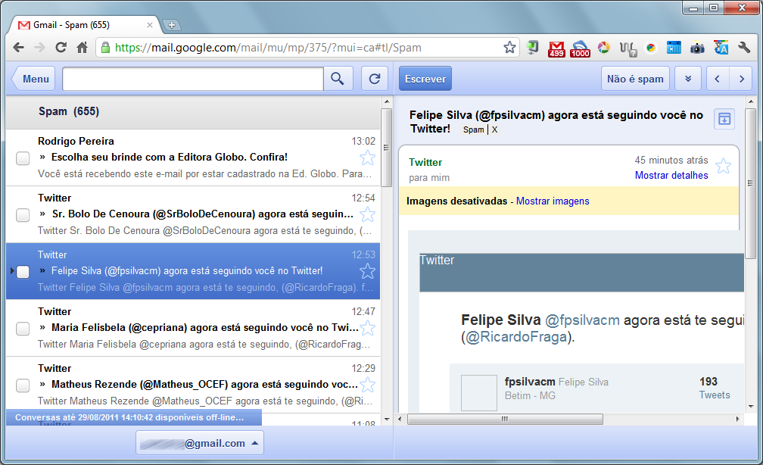Click the horizontal scrollbar in message pane

click(x=505, y=419)
